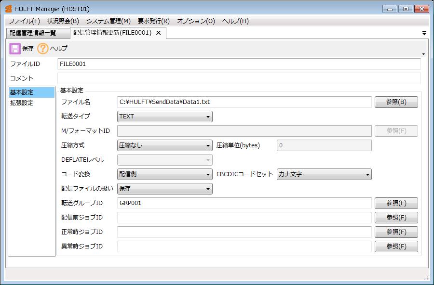The image size is (434, 285).
Task: Open the 要求発行(R) menu
Action: [x=153, y=21]
